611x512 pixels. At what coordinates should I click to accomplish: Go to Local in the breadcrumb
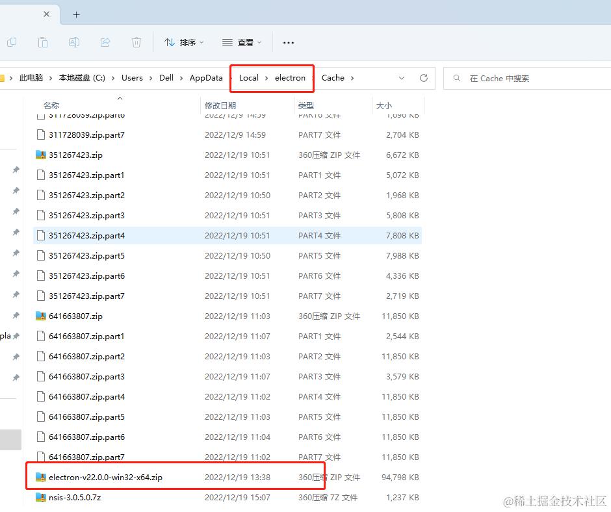click(x=248, y=78)
